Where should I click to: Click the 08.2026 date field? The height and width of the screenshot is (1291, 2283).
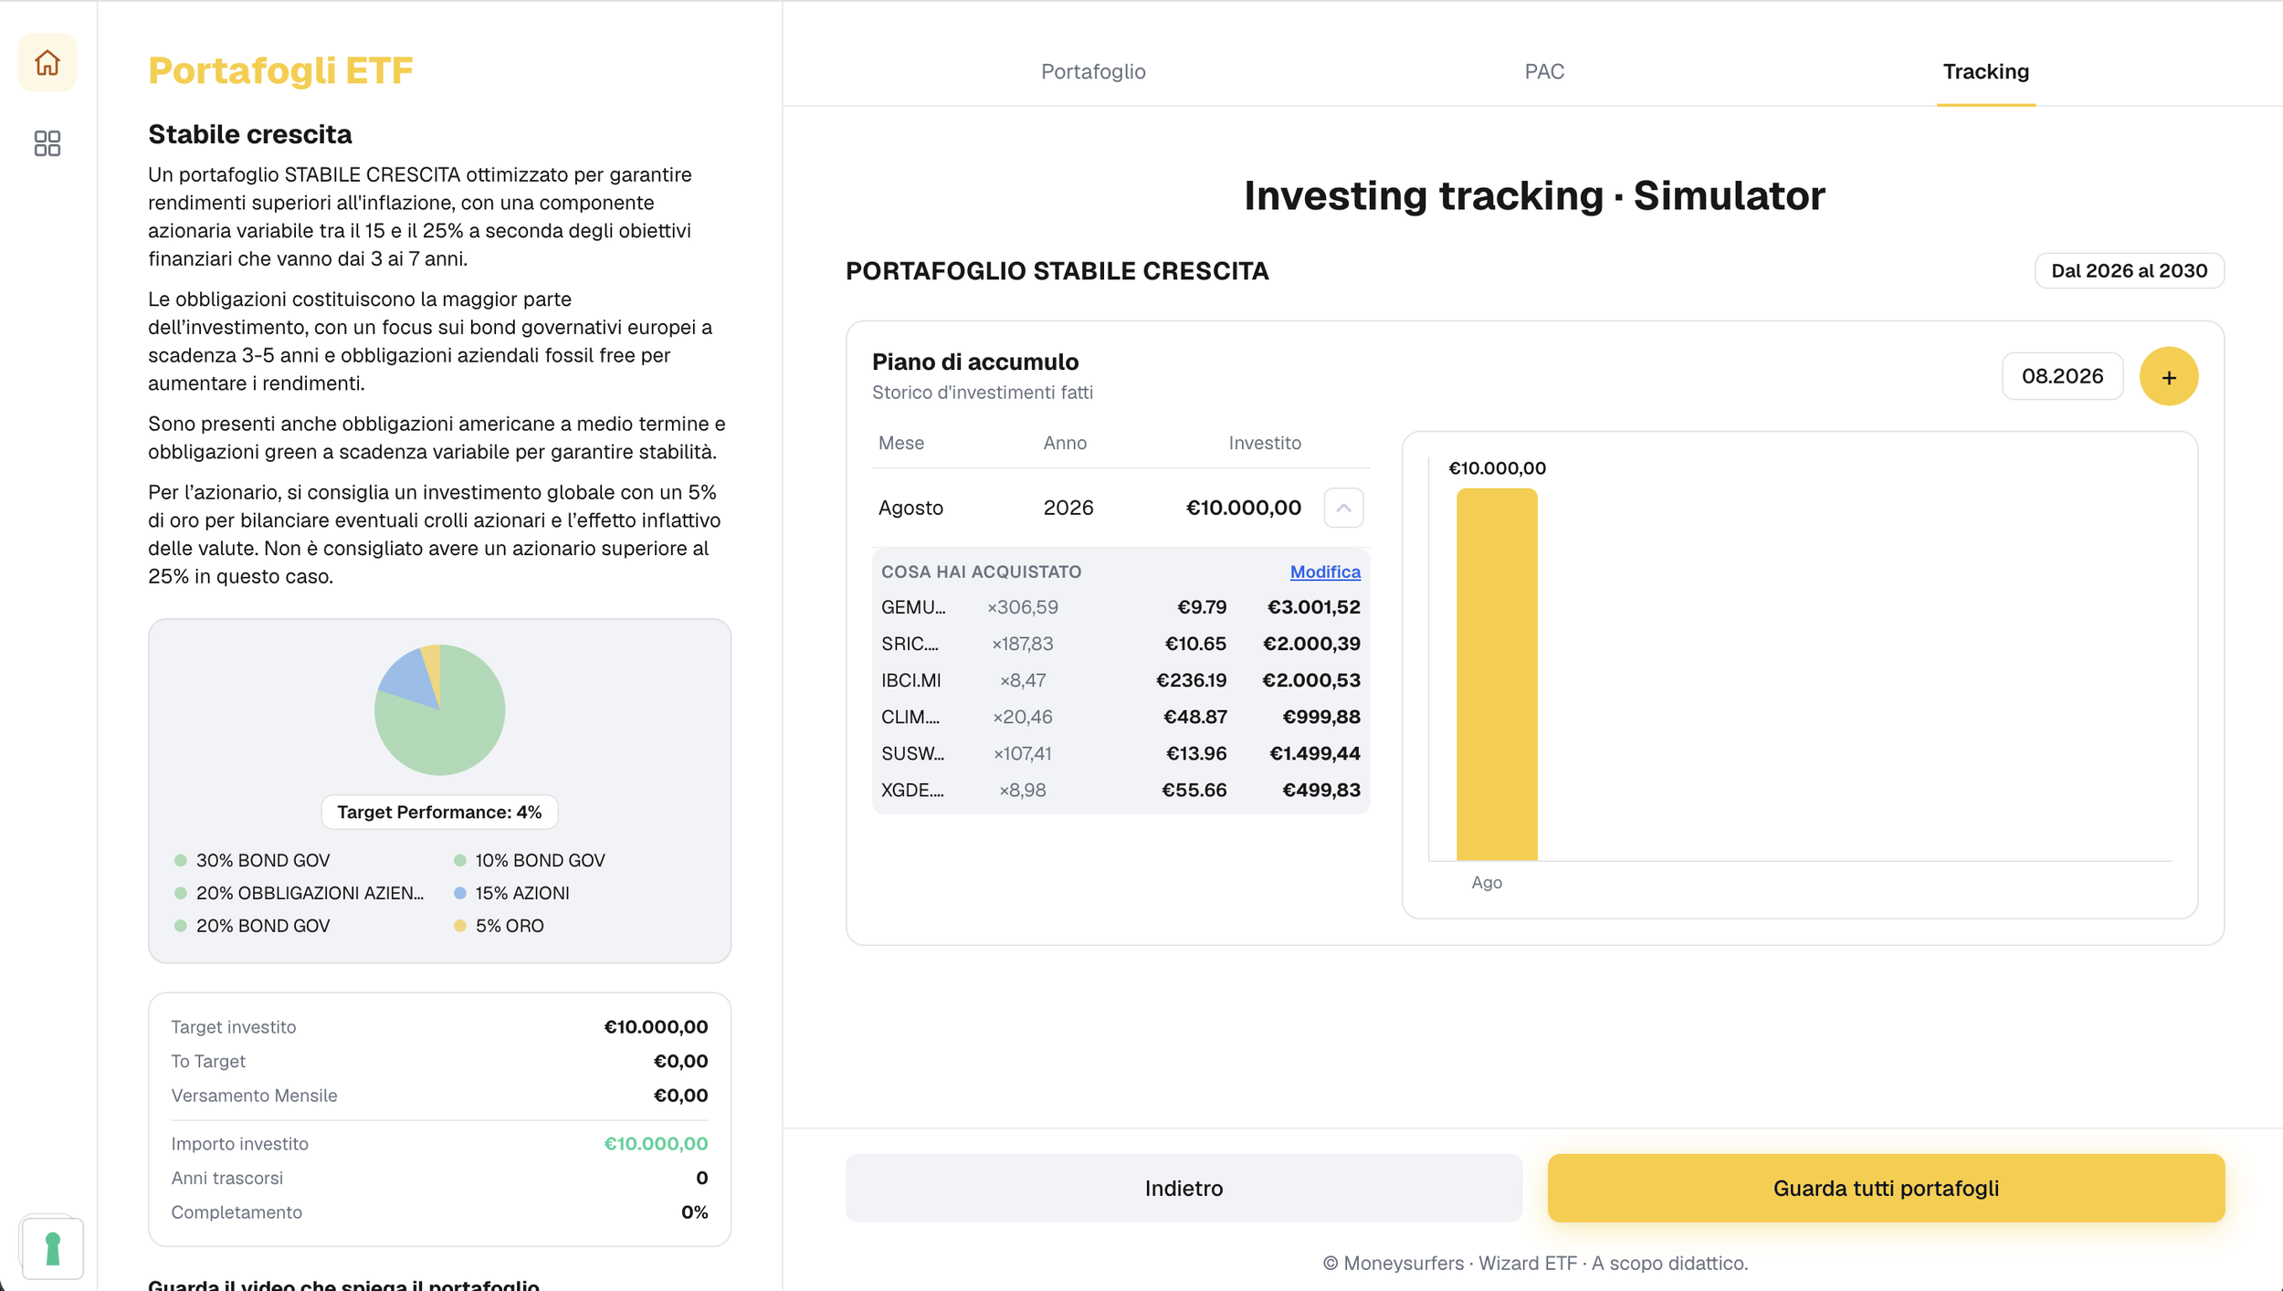point(2062,376)
